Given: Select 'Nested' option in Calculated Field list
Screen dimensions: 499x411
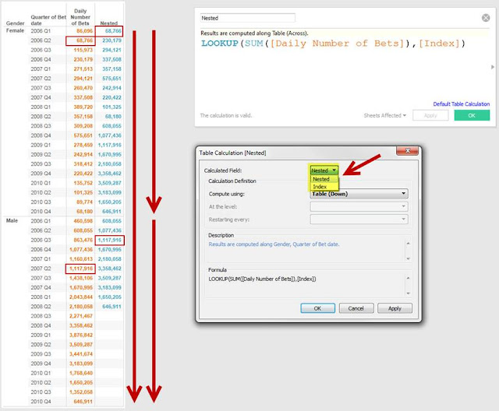Looking at the screenshot, I should [321, 179].
